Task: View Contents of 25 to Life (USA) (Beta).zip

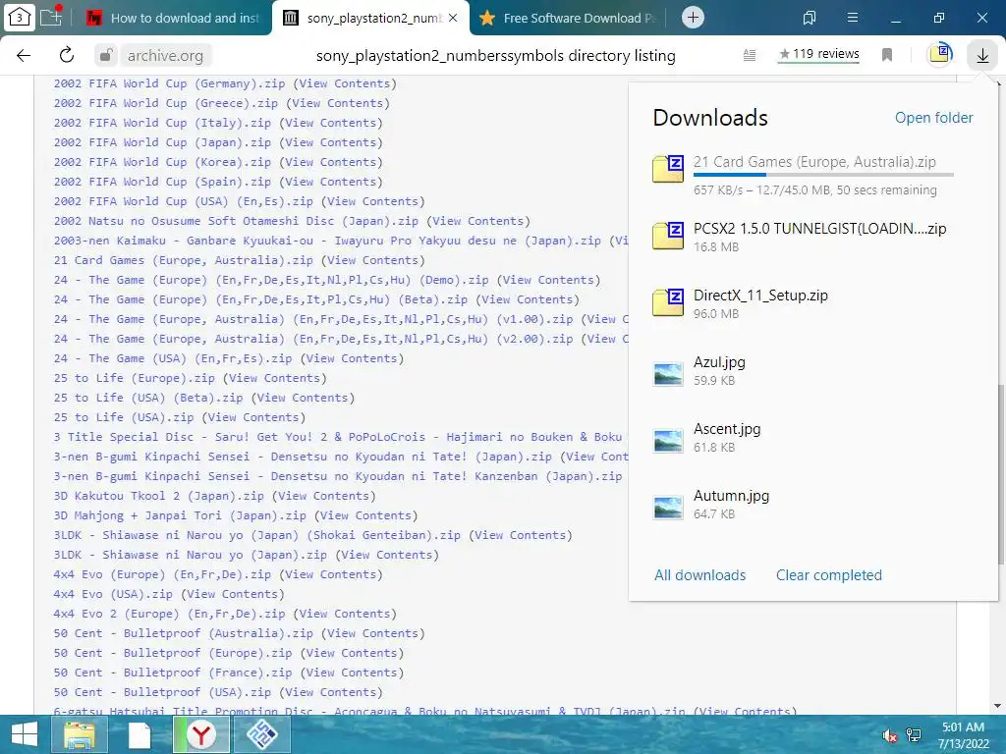Action: (303, 398)
